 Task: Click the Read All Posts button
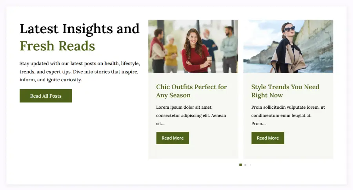pos(46,96)
